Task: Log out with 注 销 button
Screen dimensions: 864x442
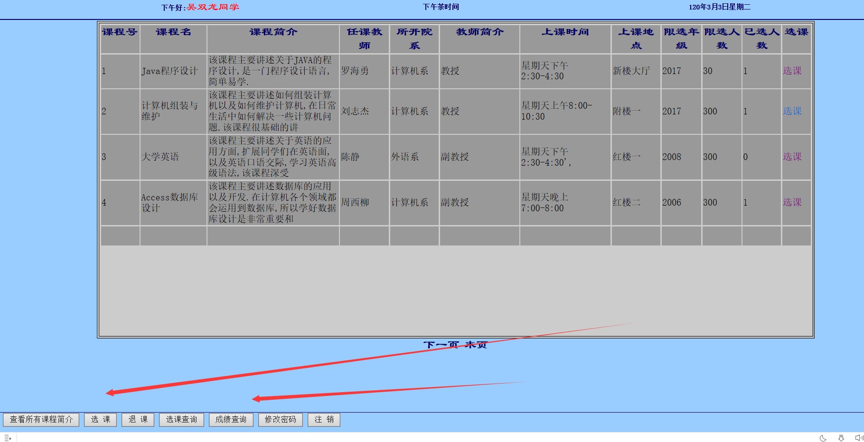Action: tap(324, 420)
